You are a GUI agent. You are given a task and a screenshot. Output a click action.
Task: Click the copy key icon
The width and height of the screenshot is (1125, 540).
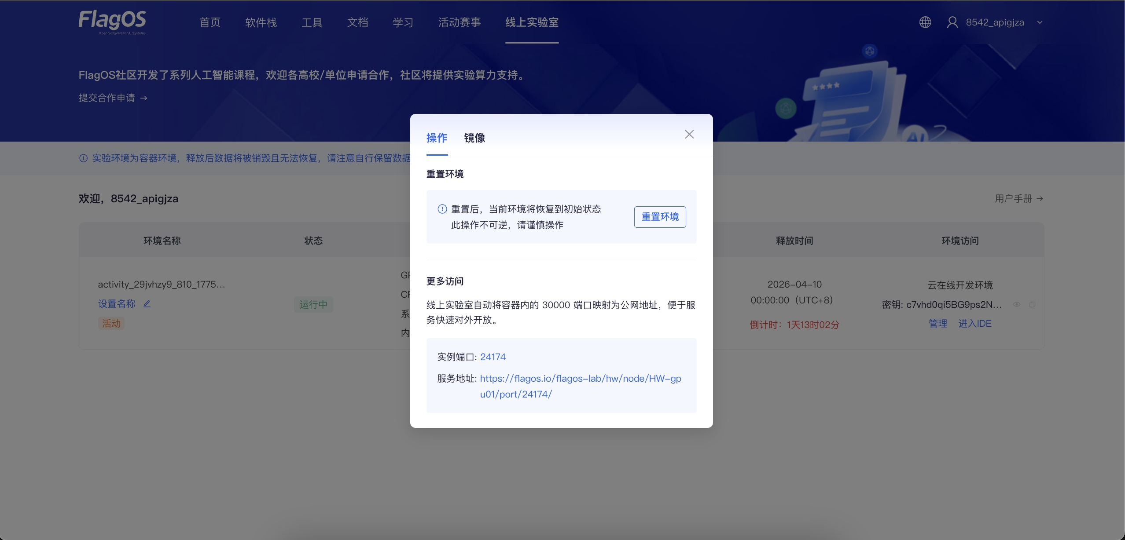[x=1032, y=305]
